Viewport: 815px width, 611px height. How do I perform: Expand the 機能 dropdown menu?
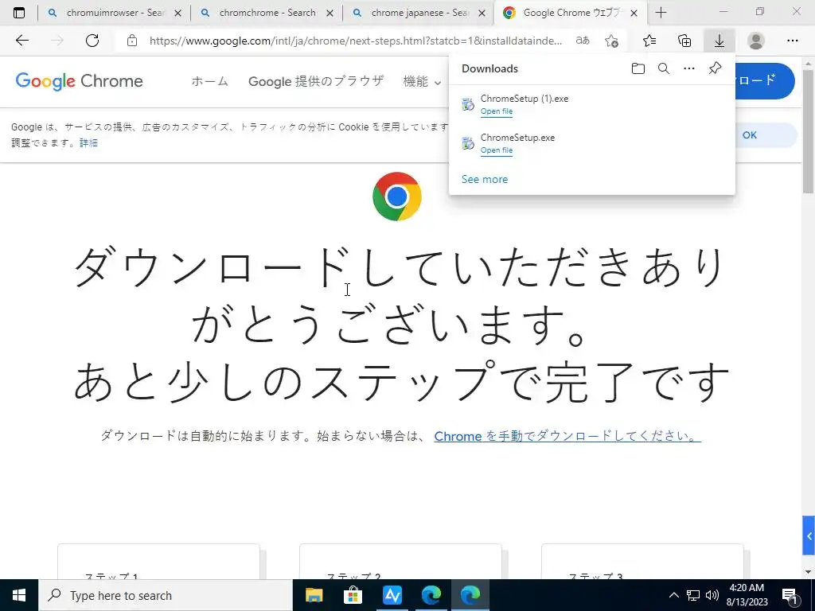click(422, 82)
